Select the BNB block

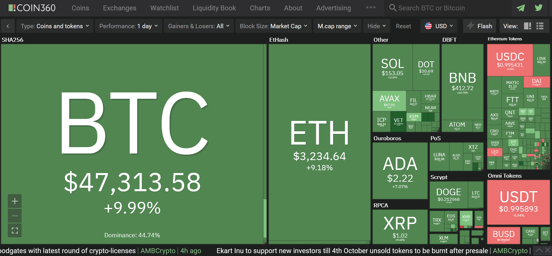click(x=462, y=82)
